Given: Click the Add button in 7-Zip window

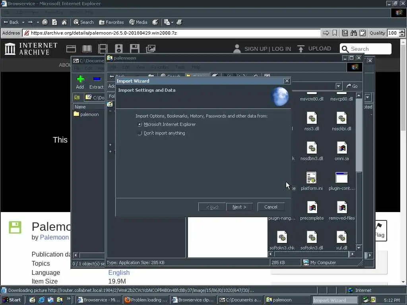Looking at the screenshot, I should pos(80,82).
